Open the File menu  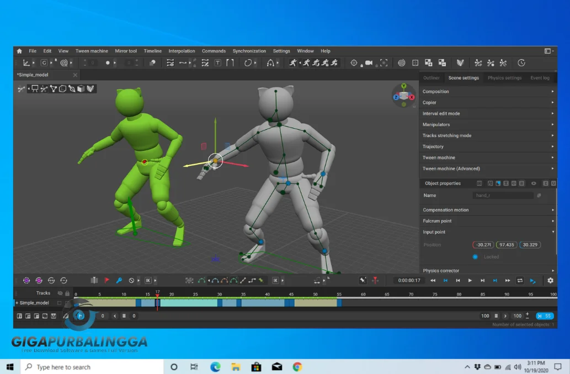[33, 51]
